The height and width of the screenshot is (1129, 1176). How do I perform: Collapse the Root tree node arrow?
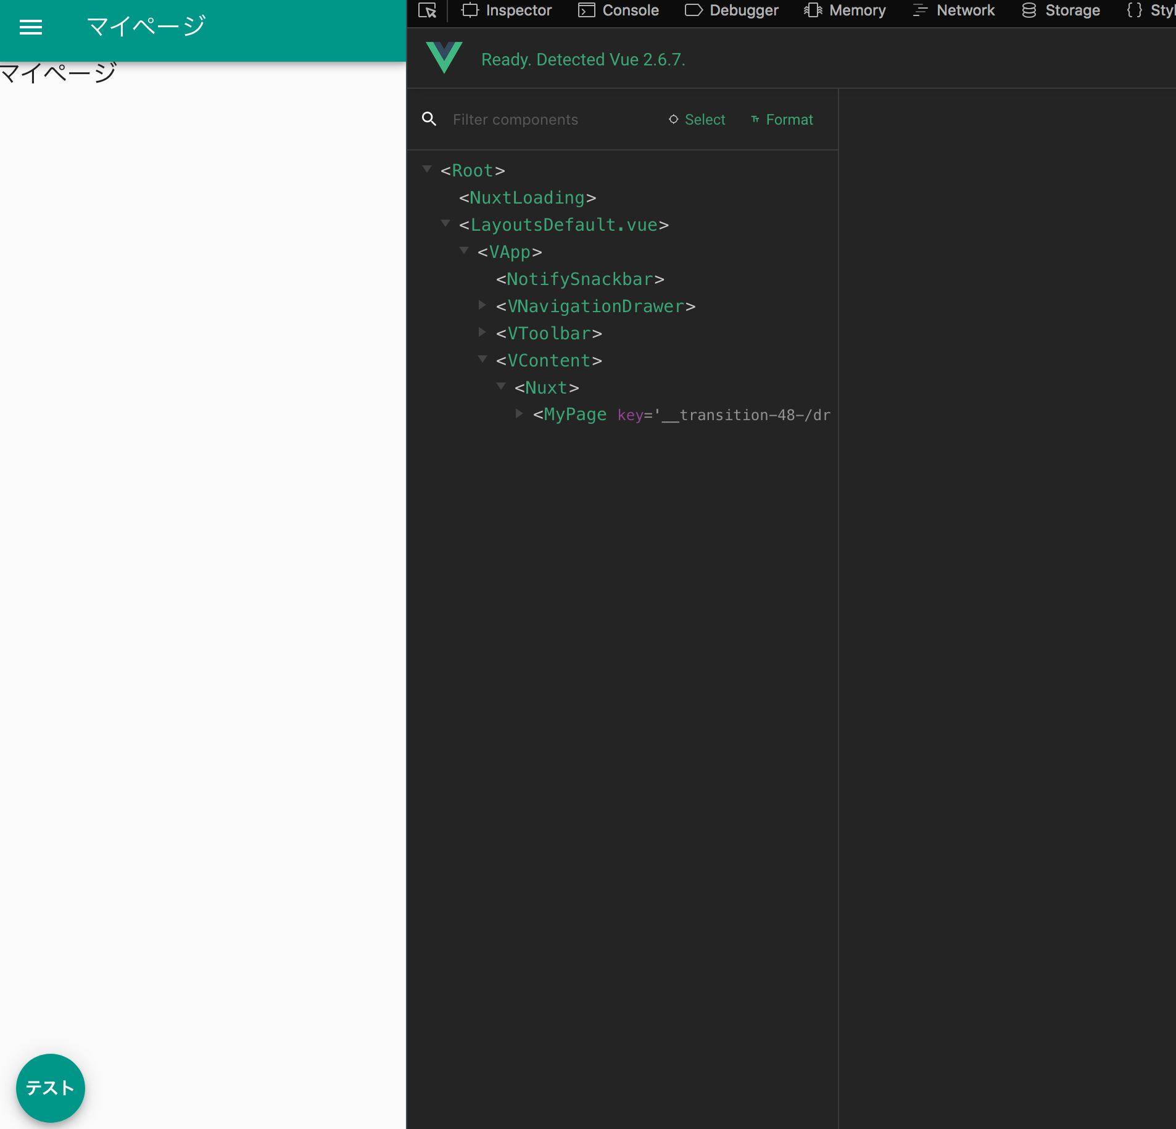coord(427,169)
